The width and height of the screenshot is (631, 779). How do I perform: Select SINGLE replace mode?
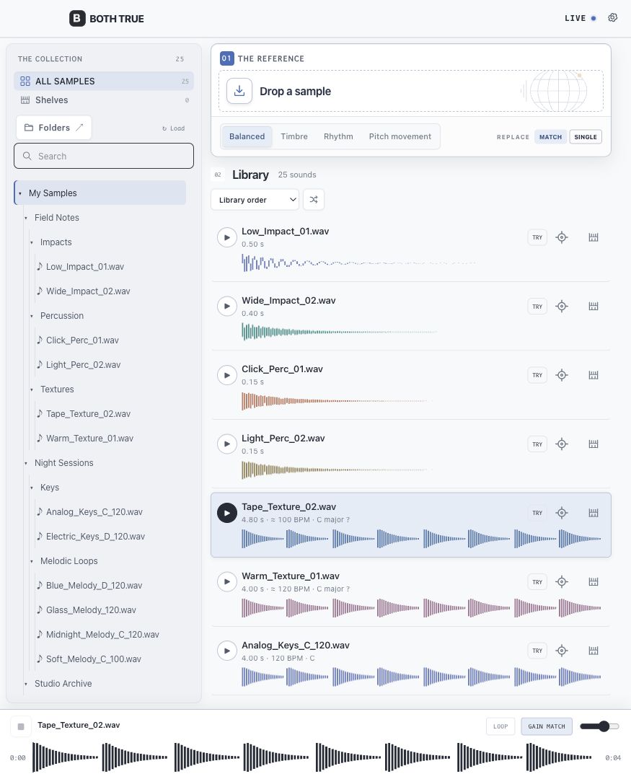(x=586, y=137)
